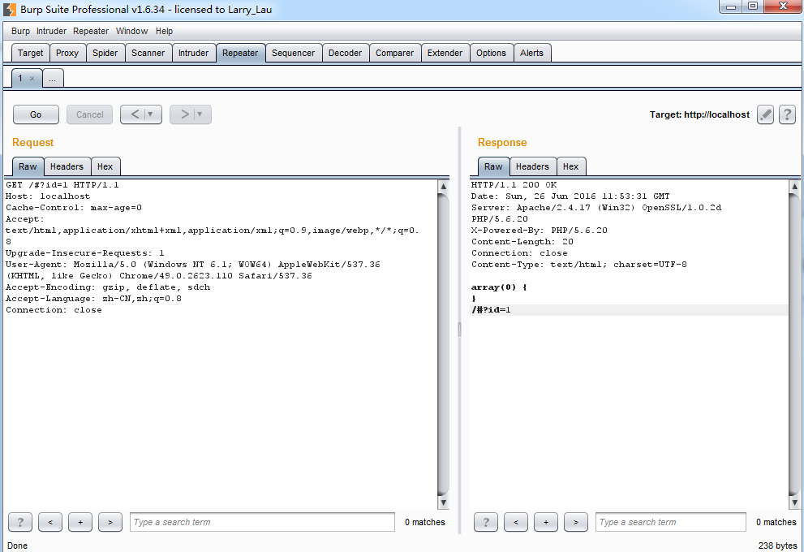Switch to the Sequencer tab
This screenshot has width=804, height=552.
[x=294, y=53]
